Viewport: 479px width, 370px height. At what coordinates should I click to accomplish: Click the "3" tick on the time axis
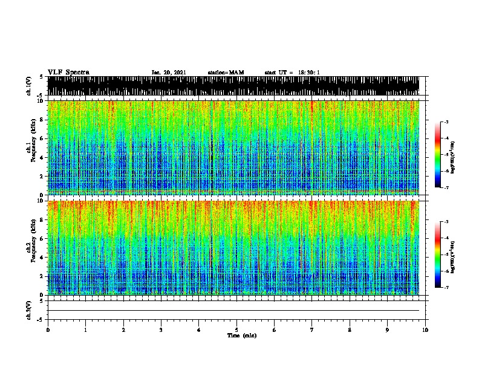[161, 330]
